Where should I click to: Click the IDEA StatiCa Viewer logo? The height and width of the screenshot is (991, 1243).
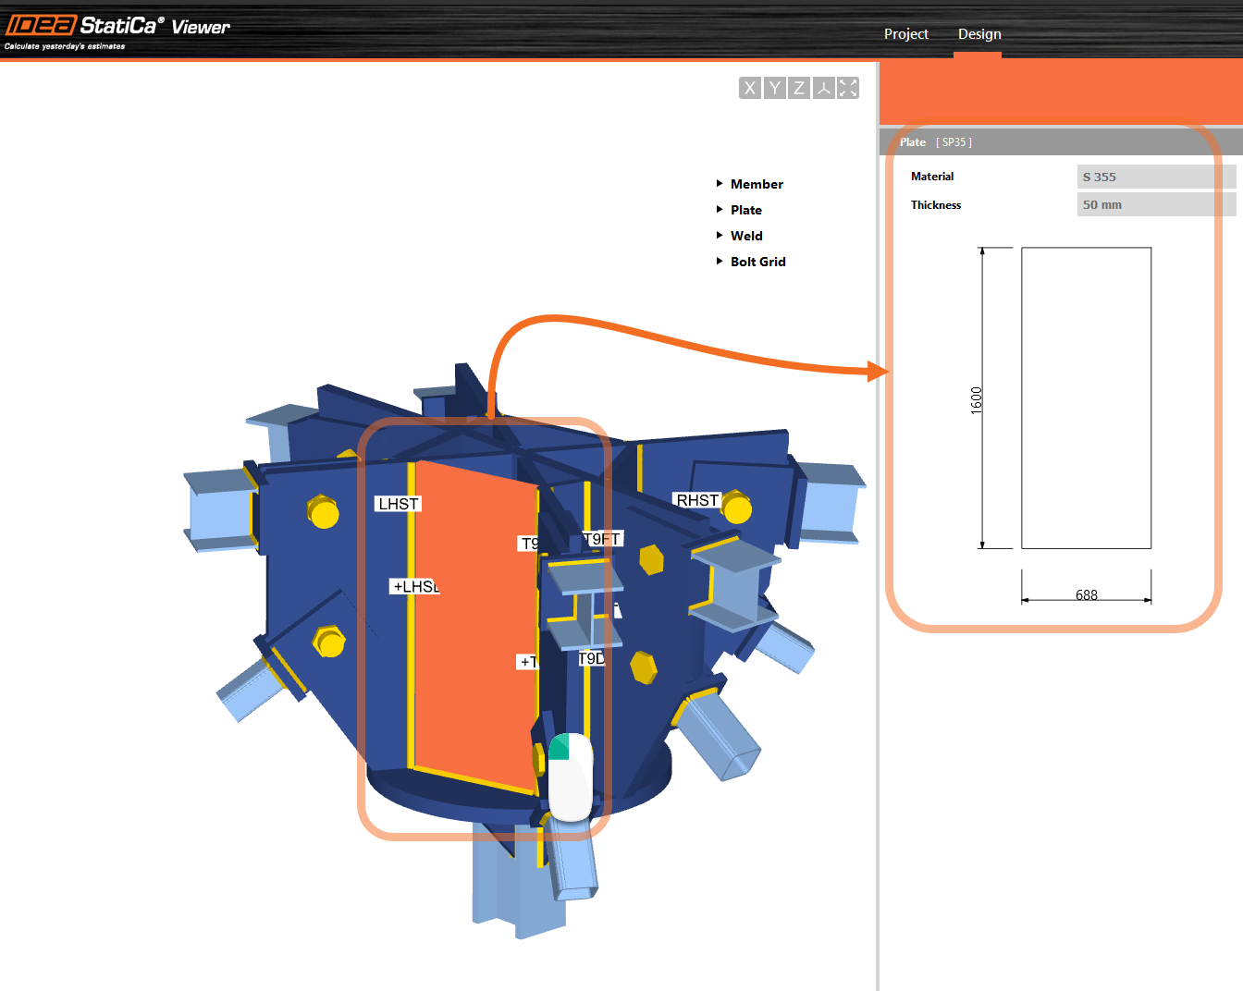tap(117, 30)
